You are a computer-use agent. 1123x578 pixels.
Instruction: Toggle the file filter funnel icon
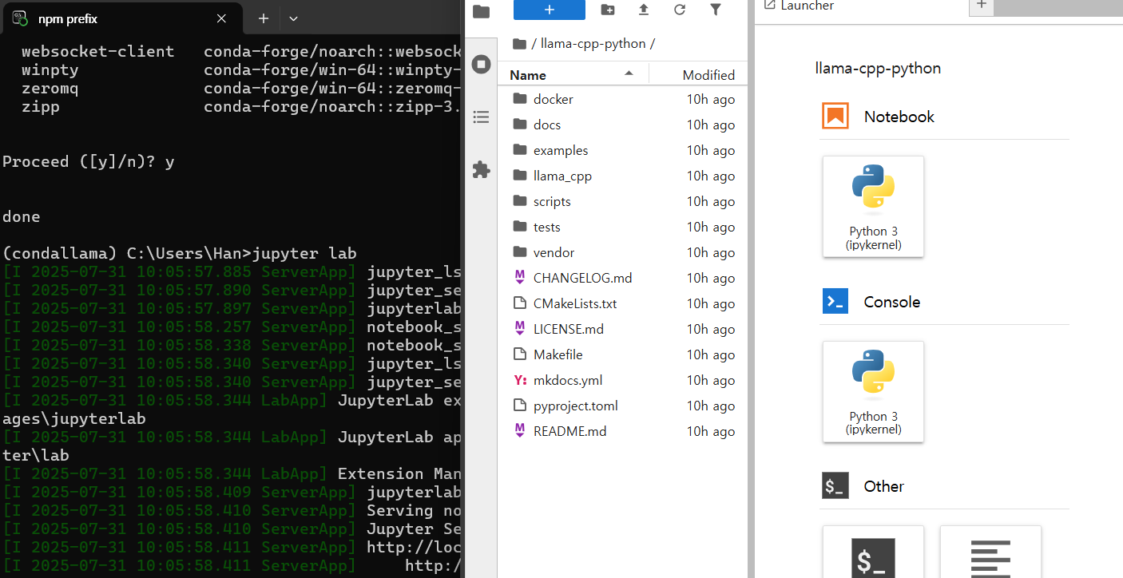click(716, 10)
